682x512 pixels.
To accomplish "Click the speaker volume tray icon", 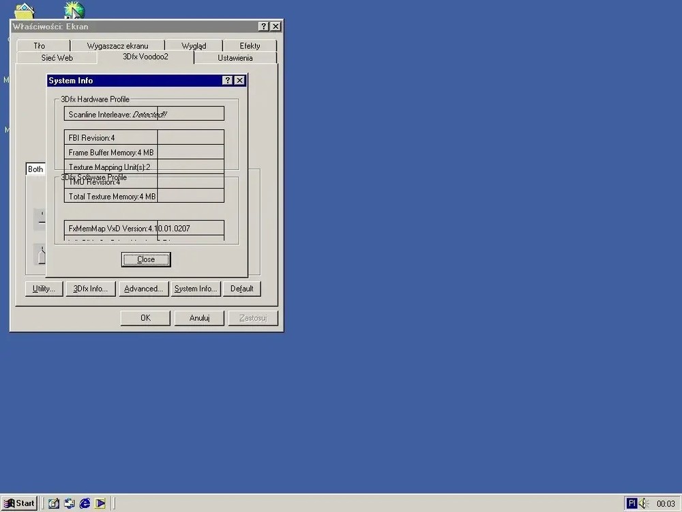I will point(644,503).
